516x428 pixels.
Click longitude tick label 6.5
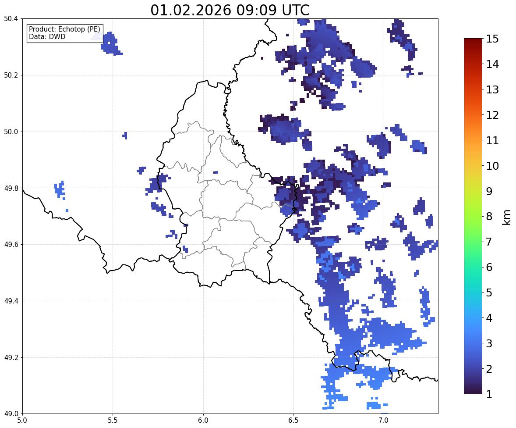pos(293,421)
